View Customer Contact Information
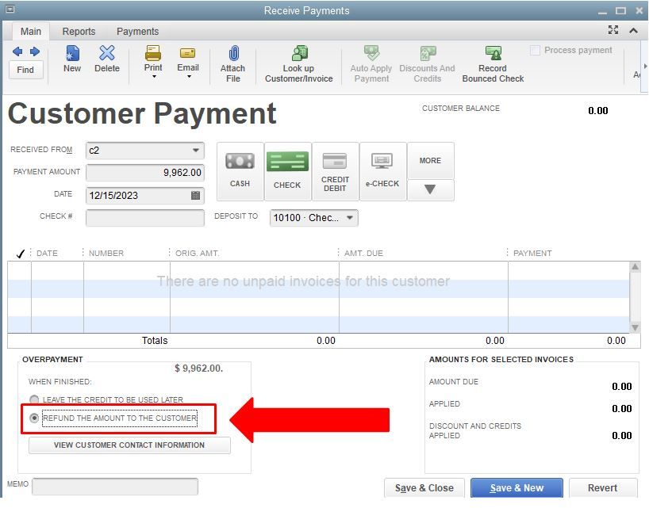The width and height of the screenshot is (649, 508). 129,445
